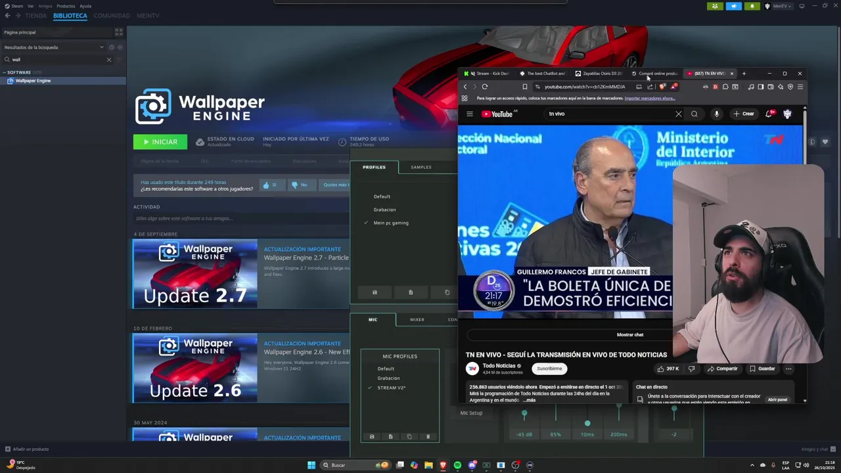Viewport: 841px width, 473px height.
Task: Click the Steam back navigation arrow
Action: click(x=8, y=15)
